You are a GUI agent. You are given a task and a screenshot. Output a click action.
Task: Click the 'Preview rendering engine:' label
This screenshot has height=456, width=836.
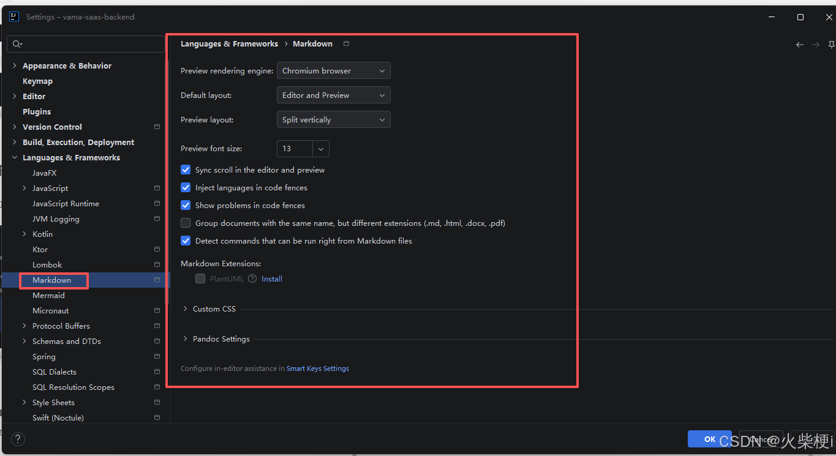tap(227, 70)
